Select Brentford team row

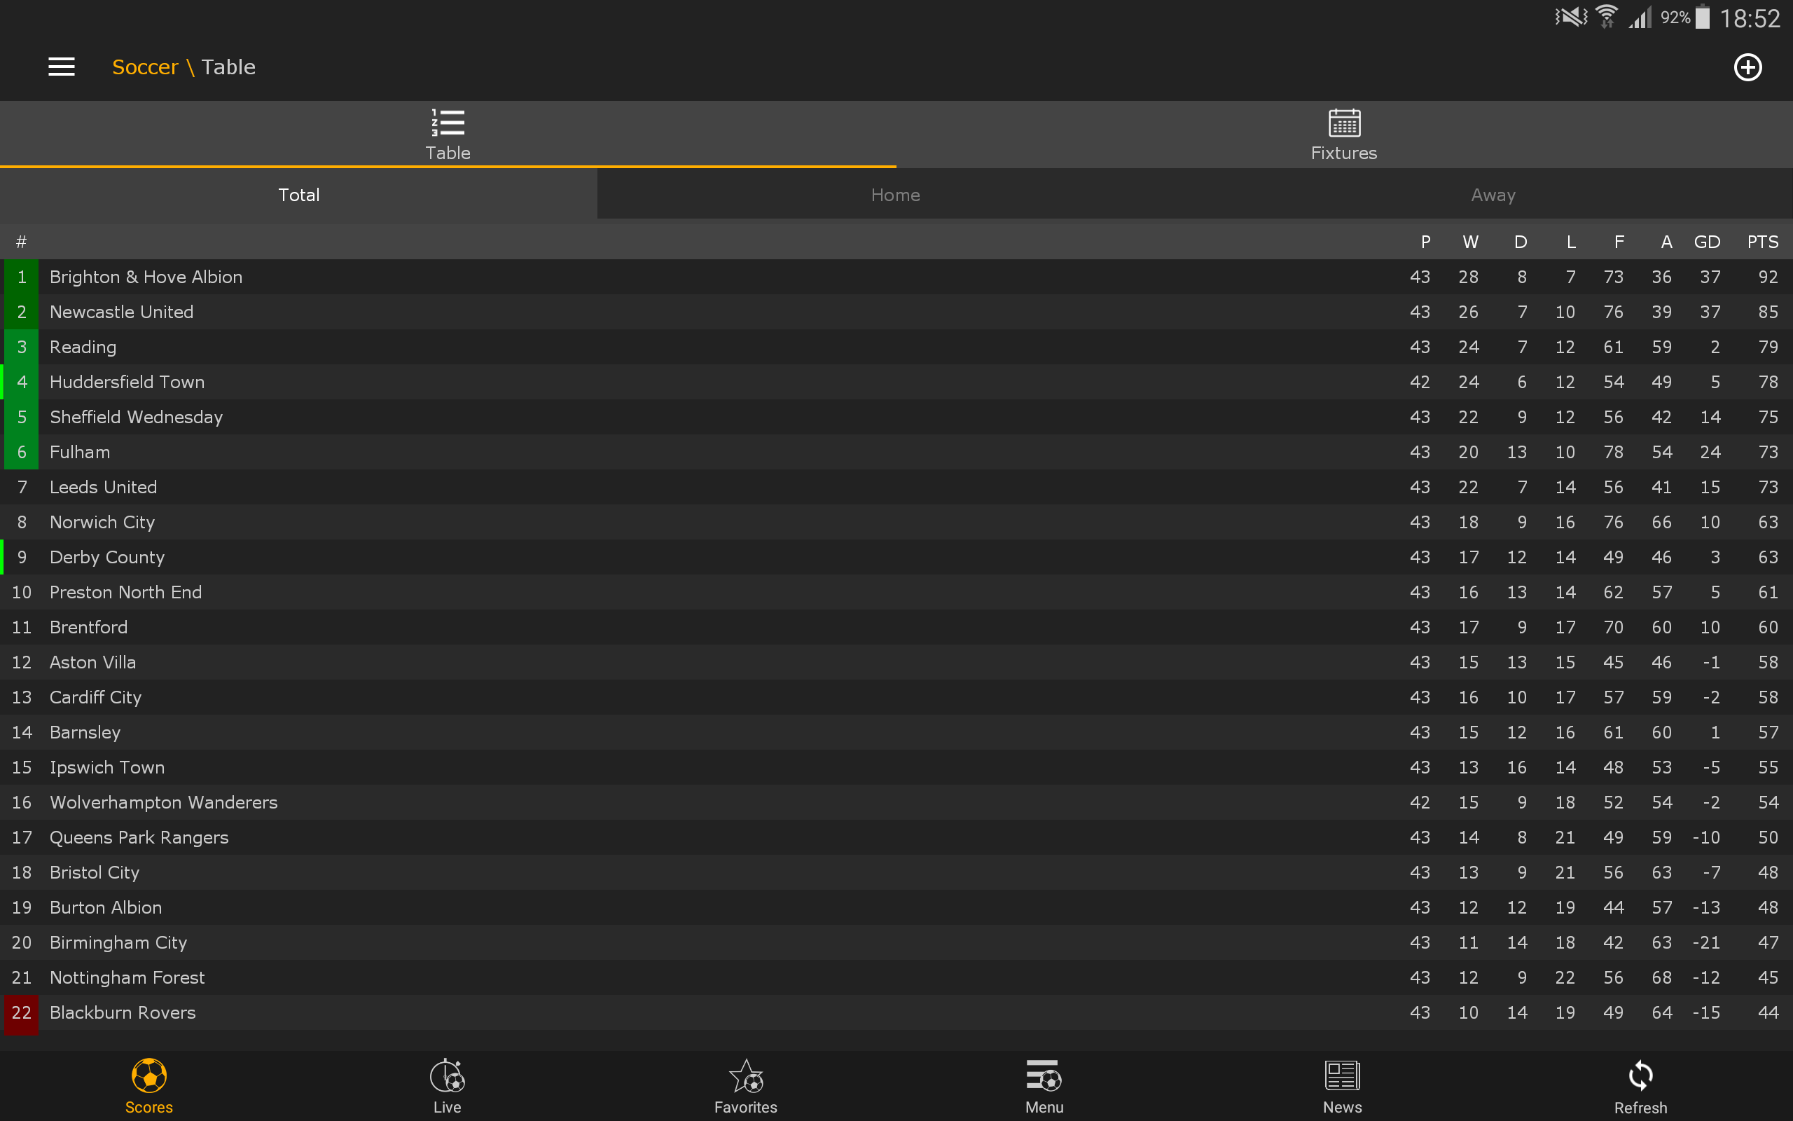tap(896, 626)
